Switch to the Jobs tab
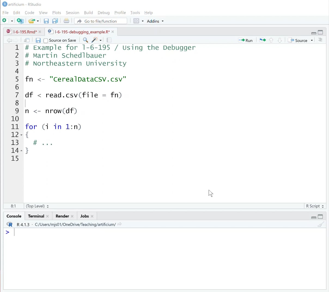The height and width of the screenshot is (292, 329). [84, 216]
